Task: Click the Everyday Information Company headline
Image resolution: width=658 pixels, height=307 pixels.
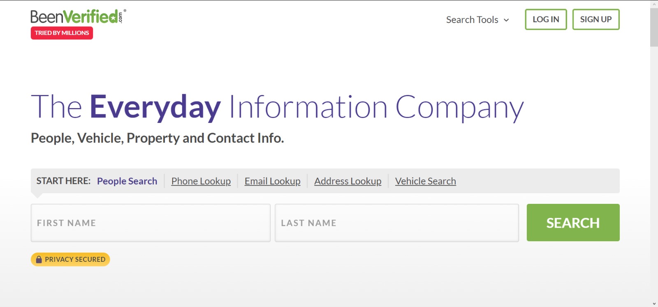Action: (277, 107)
